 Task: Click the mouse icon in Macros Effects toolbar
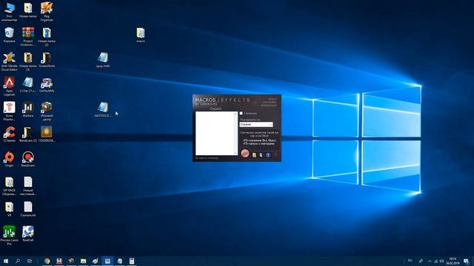(261, 155)
